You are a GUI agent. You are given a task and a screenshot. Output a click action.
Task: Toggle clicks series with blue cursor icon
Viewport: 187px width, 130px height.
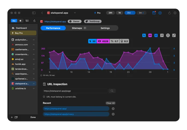coord(144,36)
